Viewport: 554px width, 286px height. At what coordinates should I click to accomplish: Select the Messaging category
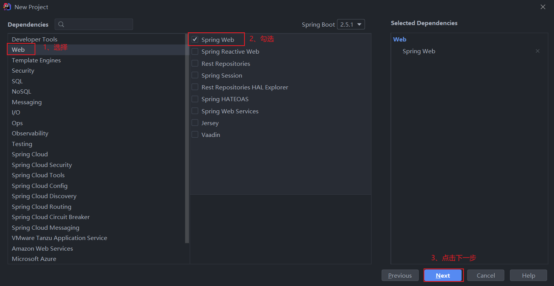[x=97, y=102]
